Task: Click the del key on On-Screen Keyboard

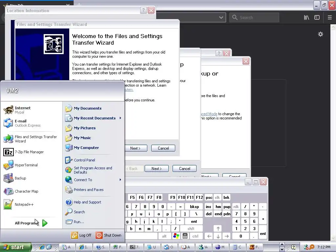Action: tap(208, 214)
